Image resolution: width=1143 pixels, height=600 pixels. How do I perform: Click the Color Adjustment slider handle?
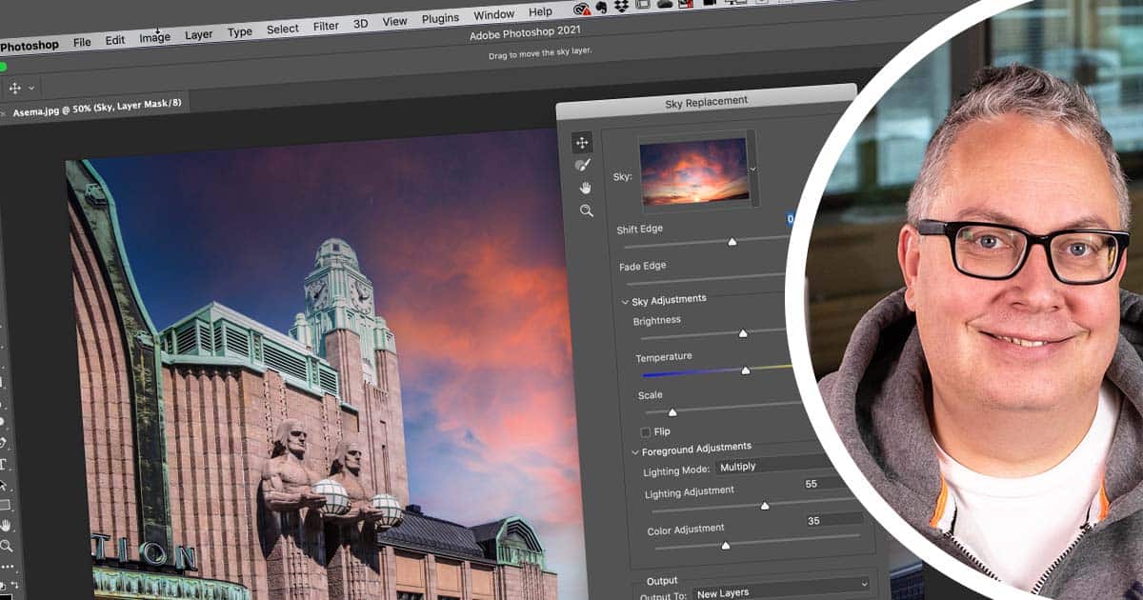coord(725,545)
